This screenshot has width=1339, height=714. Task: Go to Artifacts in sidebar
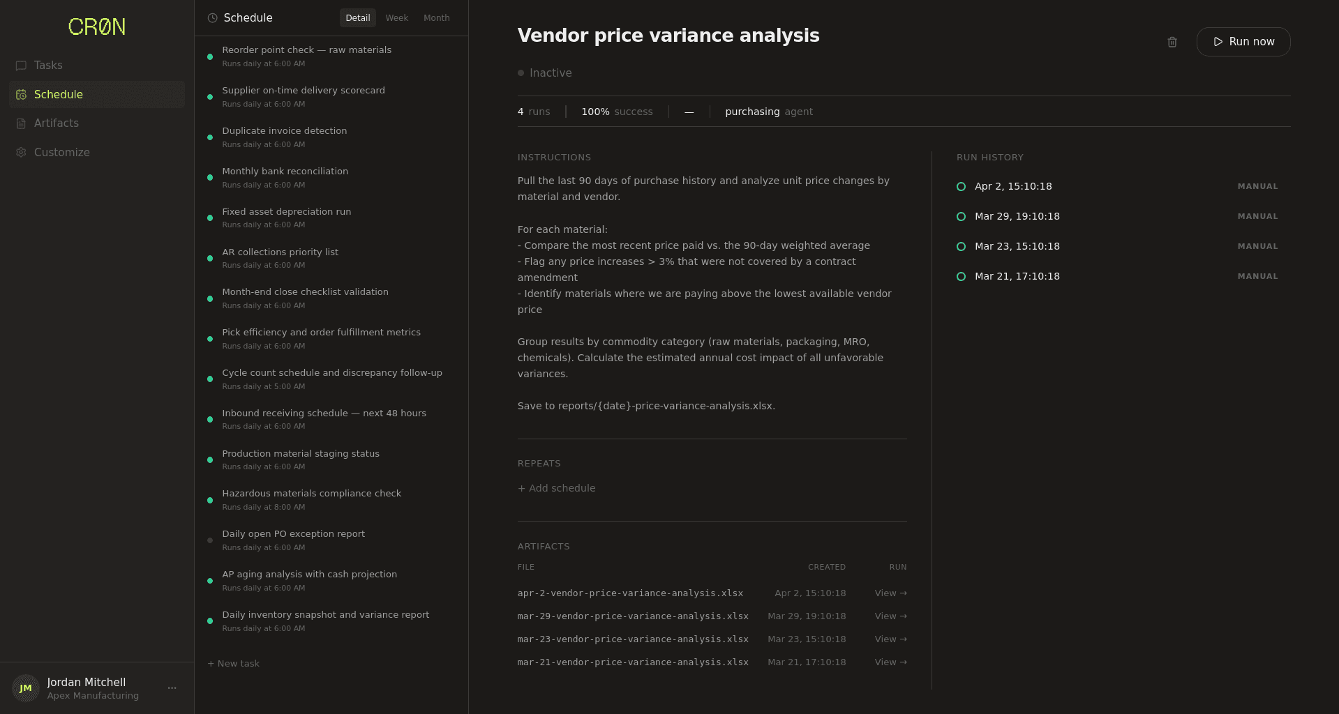[97, 123]
